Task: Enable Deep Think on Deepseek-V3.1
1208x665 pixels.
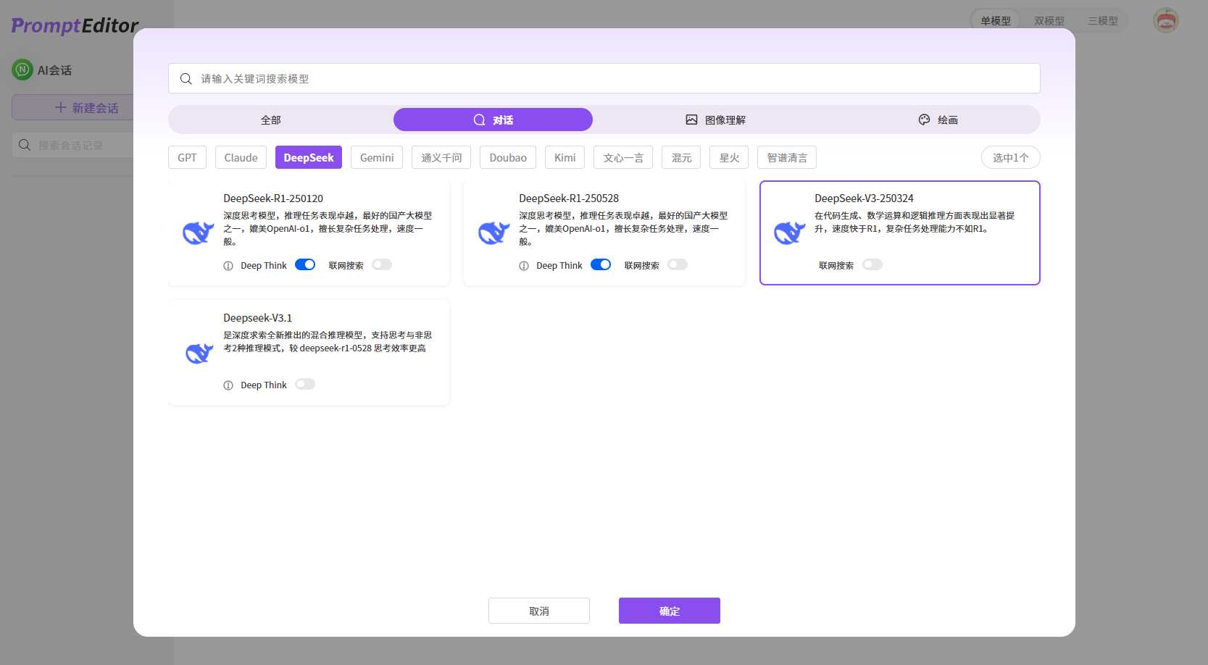Action: 304,384
